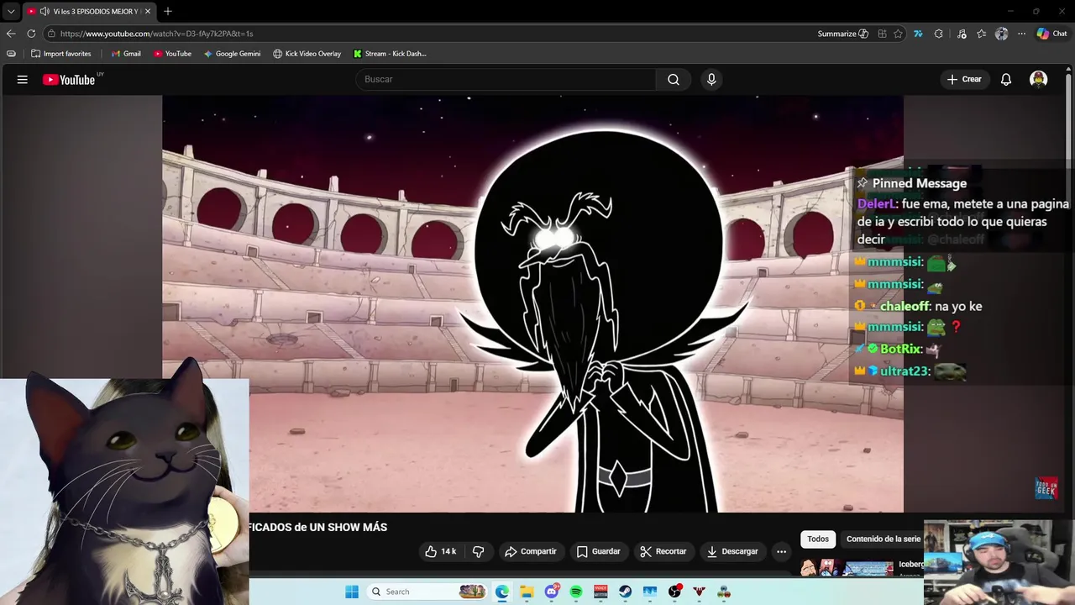Reload the current page
Image resolution: width=1075 pixels, height=605 pixels.
(x=31, y=34)
